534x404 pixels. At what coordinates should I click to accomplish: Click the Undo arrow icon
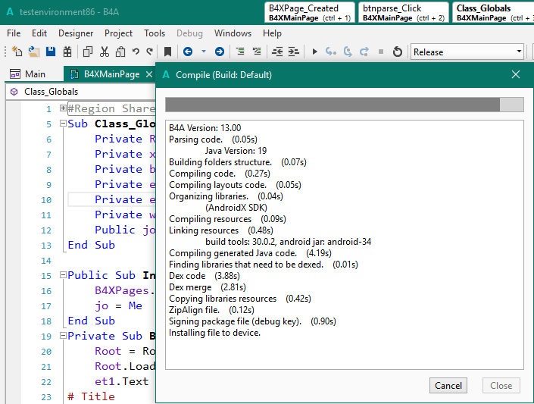(x=136, y=52)
